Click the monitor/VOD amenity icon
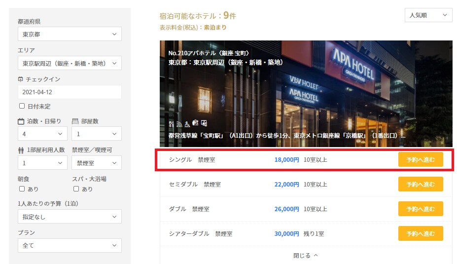 204,123
